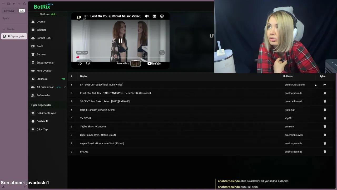
Task: Expand the Alt Kullanıcılar submenu chevron
Action: pos(65,87)
